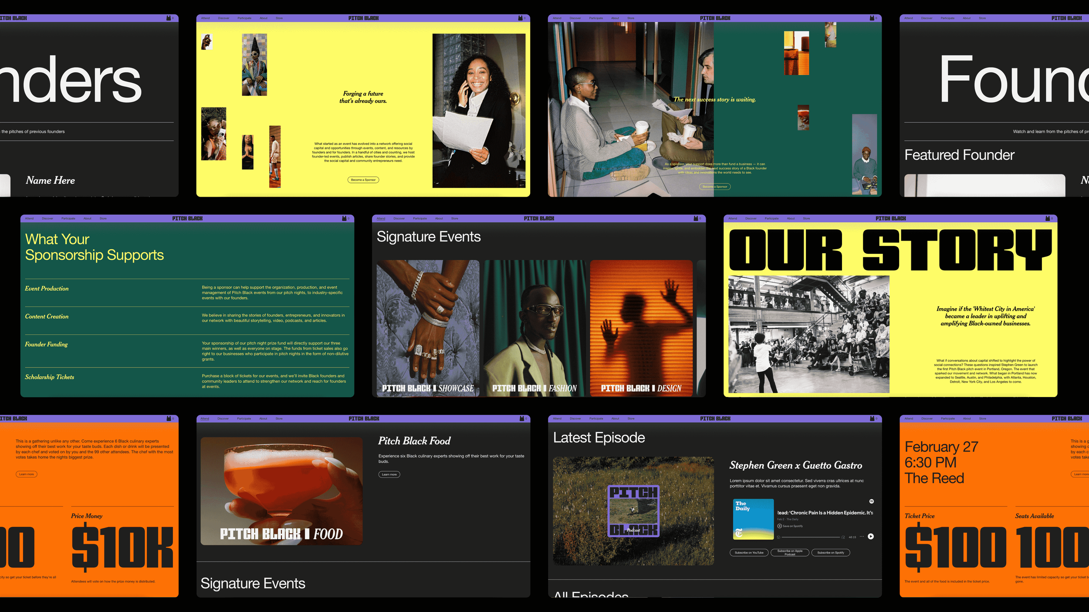Click The Daily podcast cover art
Screen dimensions: 1089x612
[754, 519]
